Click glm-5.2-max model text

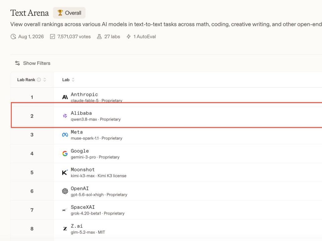click(83, 232)
